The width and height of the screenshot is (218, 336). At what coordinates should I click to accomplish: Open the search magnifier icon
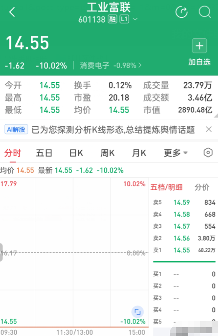tap(205, 12)
